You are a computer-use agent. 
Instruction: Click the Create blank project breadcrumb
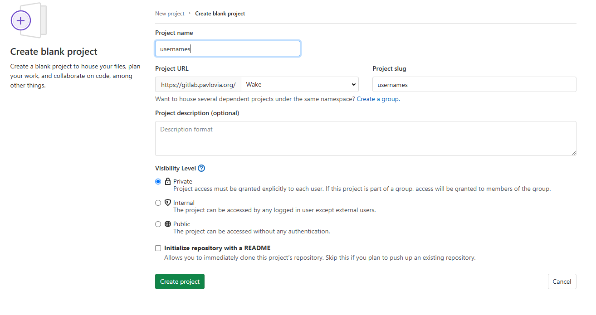click(x=220, y=14)
